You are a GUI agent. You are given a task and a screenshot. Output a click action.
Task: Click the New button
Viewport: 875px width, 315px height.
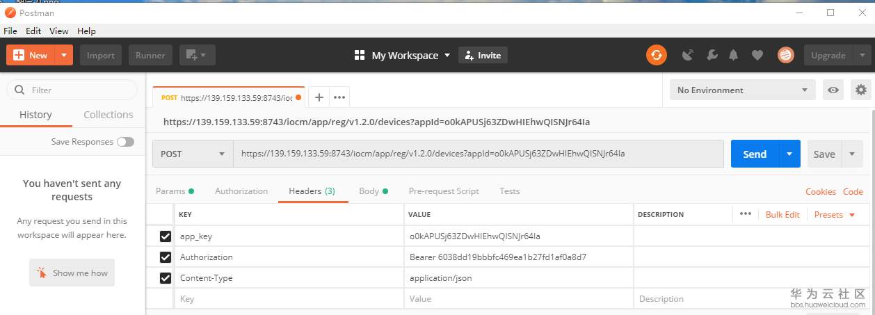(31, 55)
